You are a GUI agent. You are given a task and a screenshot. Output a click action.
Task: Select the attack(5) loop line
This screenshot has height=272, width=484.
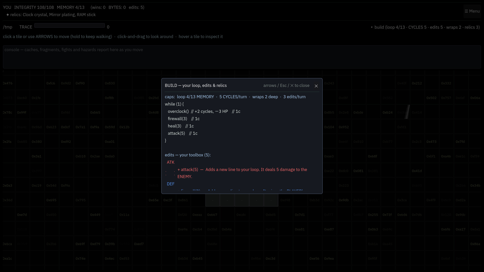[x=183, y=133]
